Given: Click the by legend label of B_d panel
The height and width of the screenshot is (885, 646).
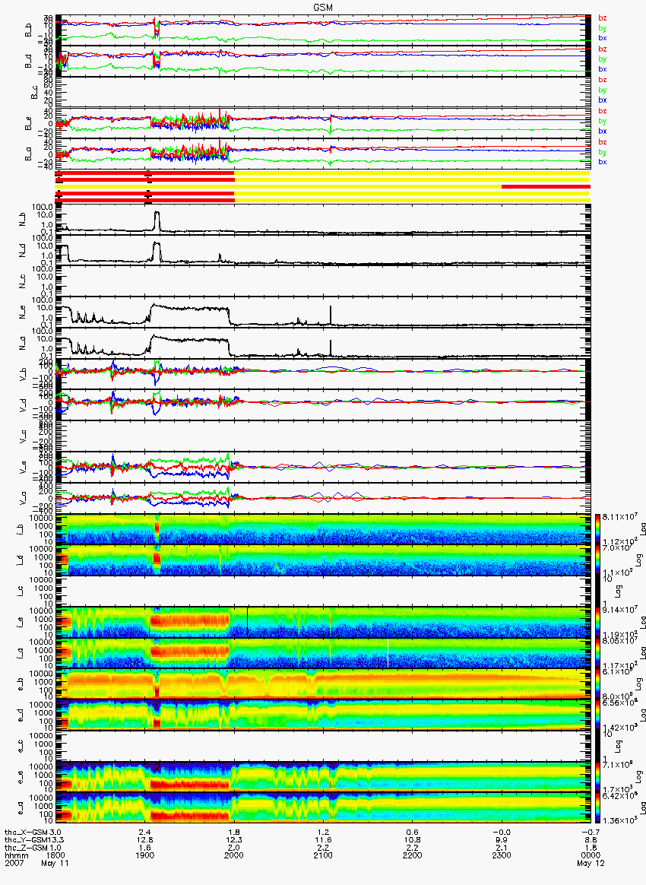Looking at the screenshot, I should pos(603,59).
